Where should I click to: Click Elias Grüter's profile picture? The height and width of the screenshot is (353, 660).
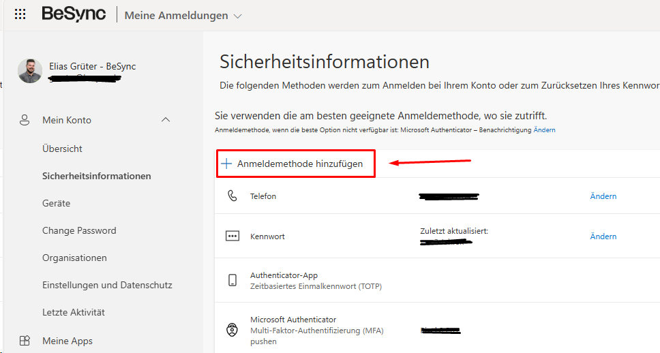click(x=30, y=71)
